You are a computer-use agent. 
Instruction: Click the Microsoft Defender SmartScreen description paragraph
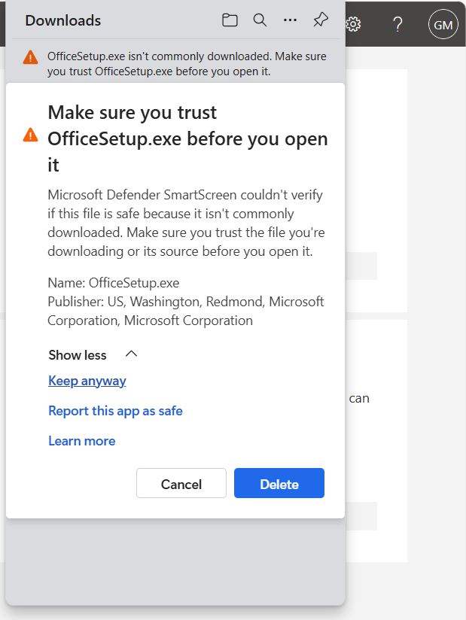[186, 223]
